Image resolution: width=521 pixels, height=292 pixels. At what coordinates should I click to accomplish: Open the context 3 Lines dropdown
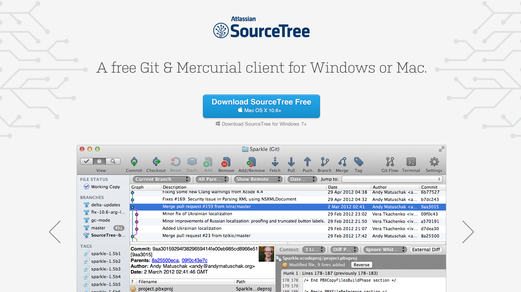pos(314,250)
